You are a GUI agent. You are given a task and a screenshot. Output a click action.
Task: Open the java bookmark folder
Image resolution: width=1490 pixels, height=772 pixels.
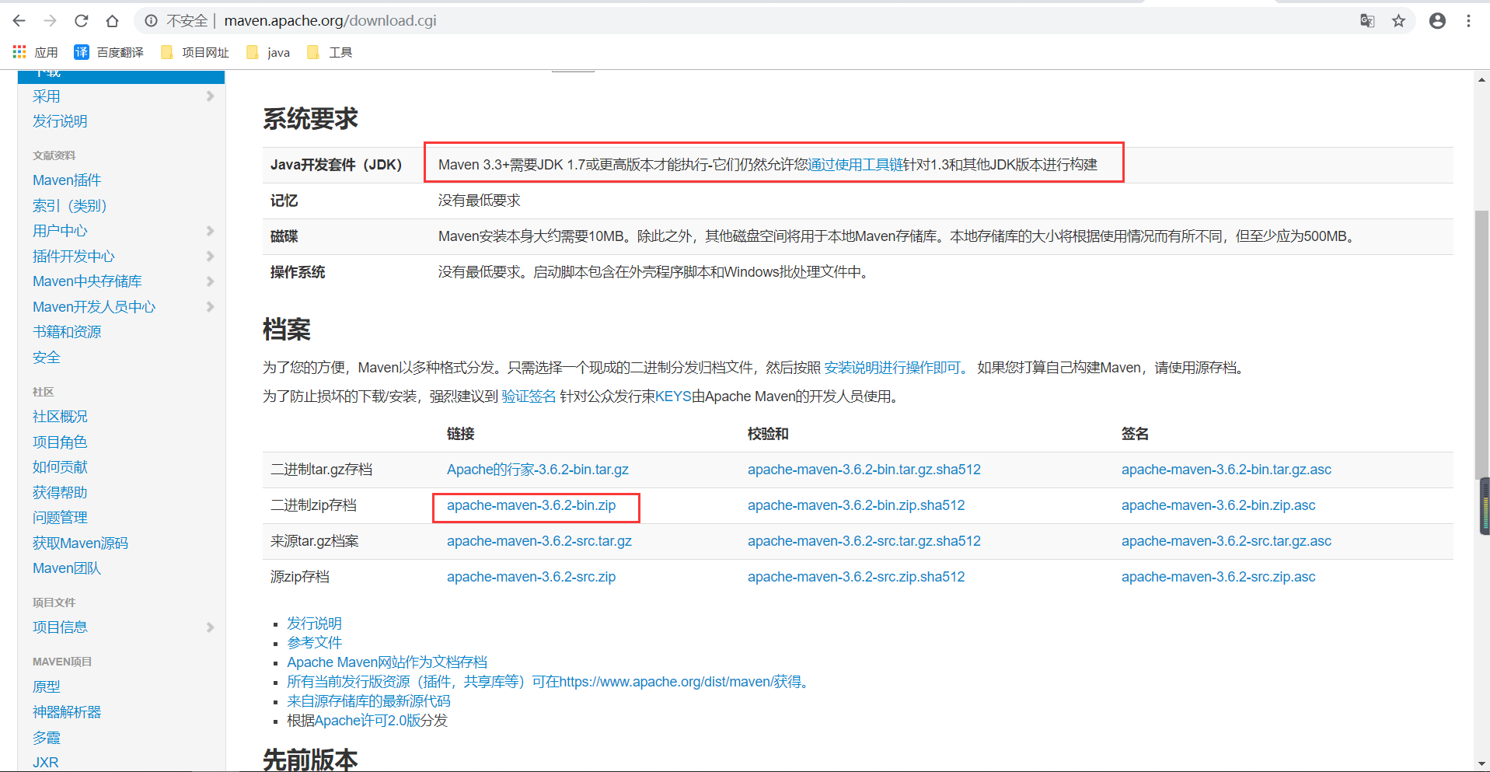click(268, 52)
